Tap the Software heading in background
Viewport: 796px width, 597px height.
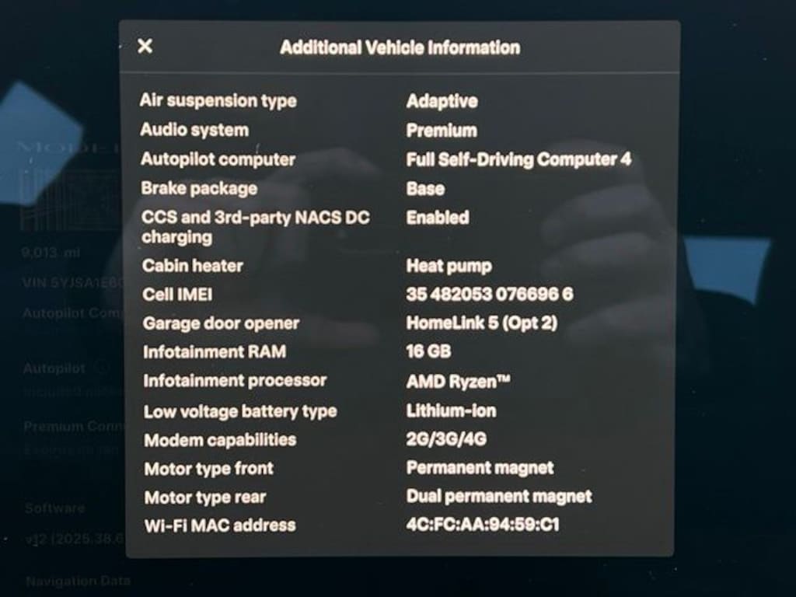pos(54,508)
